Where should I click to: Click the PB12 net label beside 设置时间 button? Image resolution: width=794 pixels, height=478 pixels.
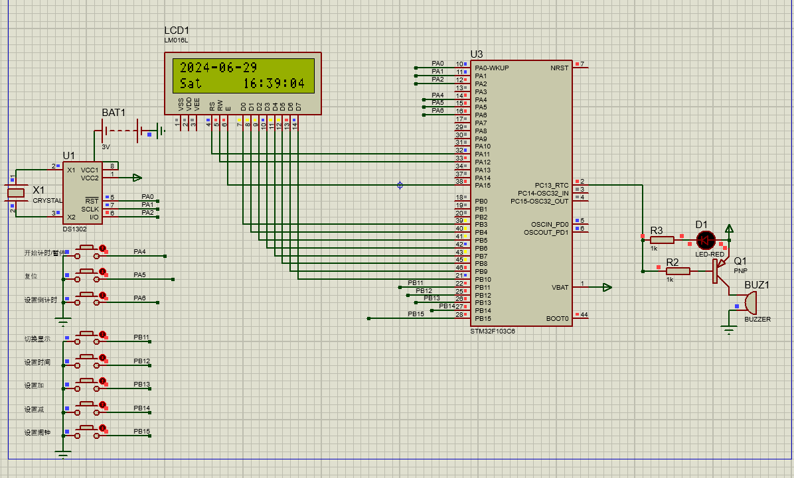point(142,361)
